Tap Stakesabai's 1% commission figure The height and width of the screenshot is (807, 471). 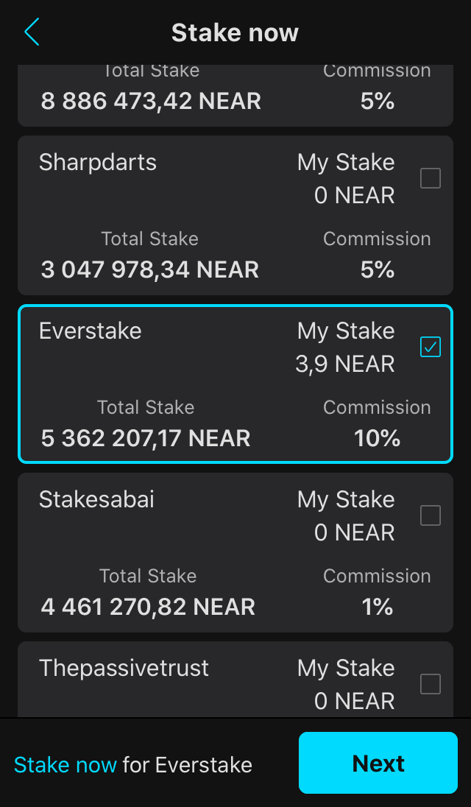point(377,607)
